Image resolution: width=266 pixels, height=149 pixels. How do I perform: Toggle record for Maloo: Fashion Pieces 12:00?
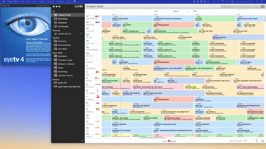click(113, 17)
